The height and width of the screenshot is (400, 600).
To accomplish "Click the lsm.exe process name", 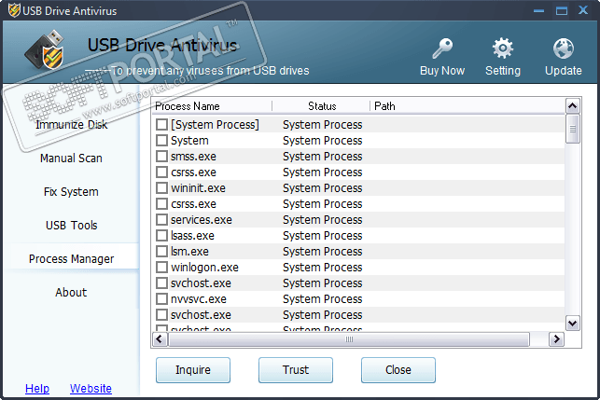I will coord(189,252).
